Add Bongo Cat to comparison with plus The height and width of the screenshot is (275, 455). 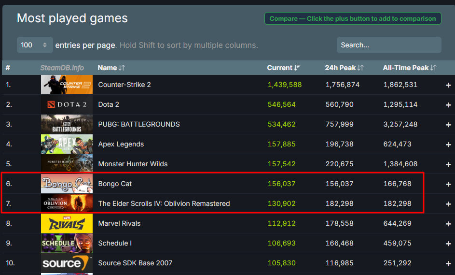point(448,184)
